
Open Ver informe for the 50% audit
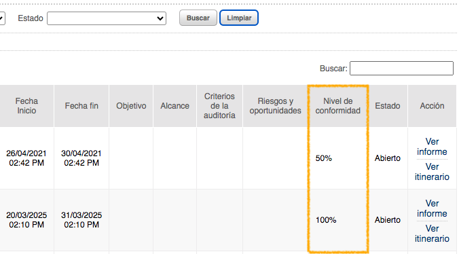(432, 147)
